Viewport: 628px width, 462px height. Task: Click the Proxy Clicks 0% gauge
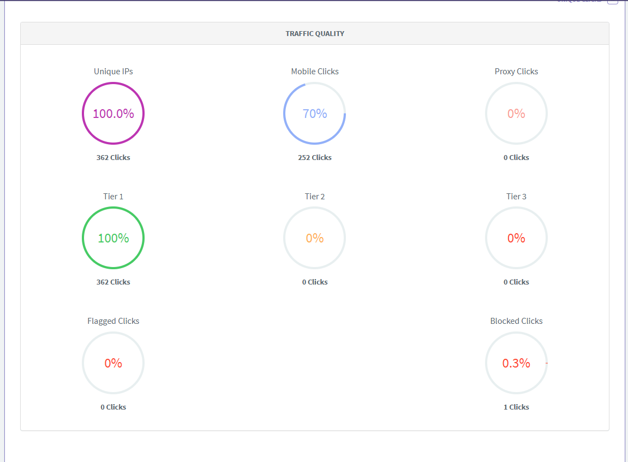click(x=516, y=114)
